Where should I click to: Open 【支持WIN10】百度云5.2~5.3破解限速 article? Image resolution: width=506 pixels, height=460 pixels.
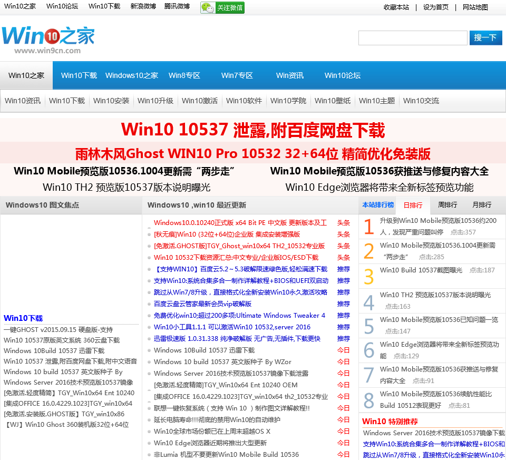[240, 269]
